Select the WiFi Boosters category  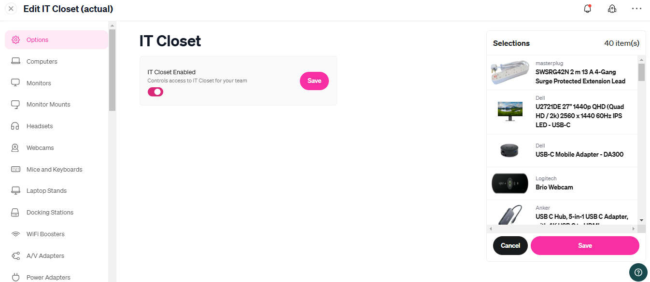(x=45, y=234)
